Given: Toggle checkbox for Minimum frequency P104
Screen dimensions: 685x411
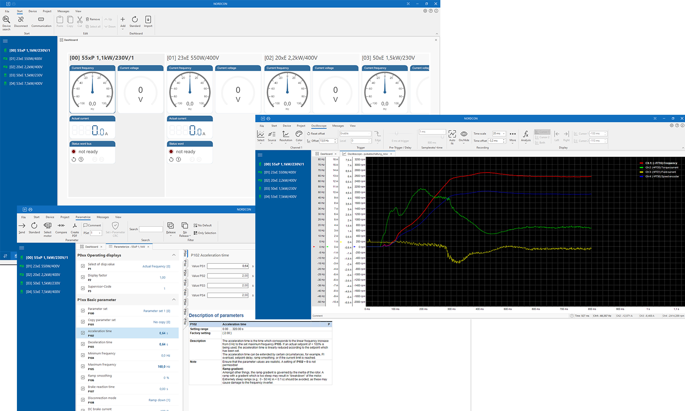Looking at the screenshot, I should tap(83, 355).
